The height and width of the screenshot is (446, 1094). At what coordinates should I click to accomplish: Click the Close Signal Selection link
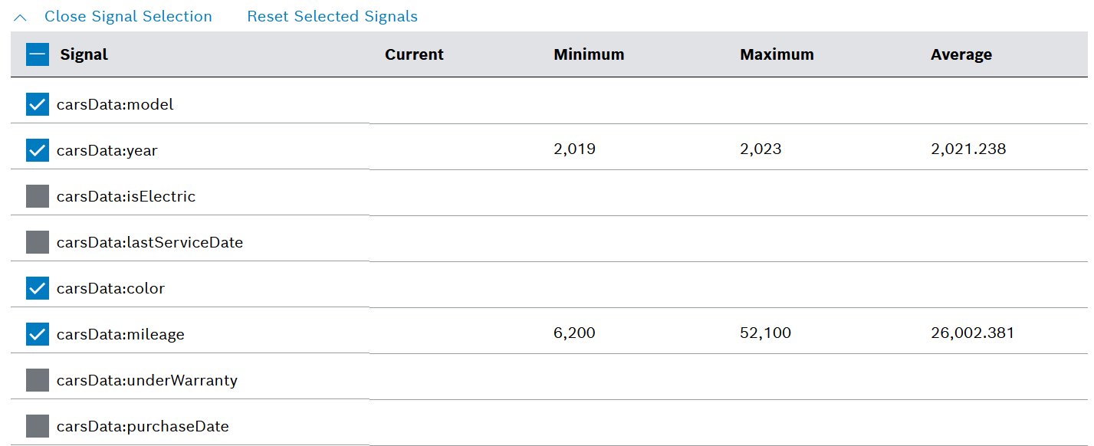[x=128, y=16]
